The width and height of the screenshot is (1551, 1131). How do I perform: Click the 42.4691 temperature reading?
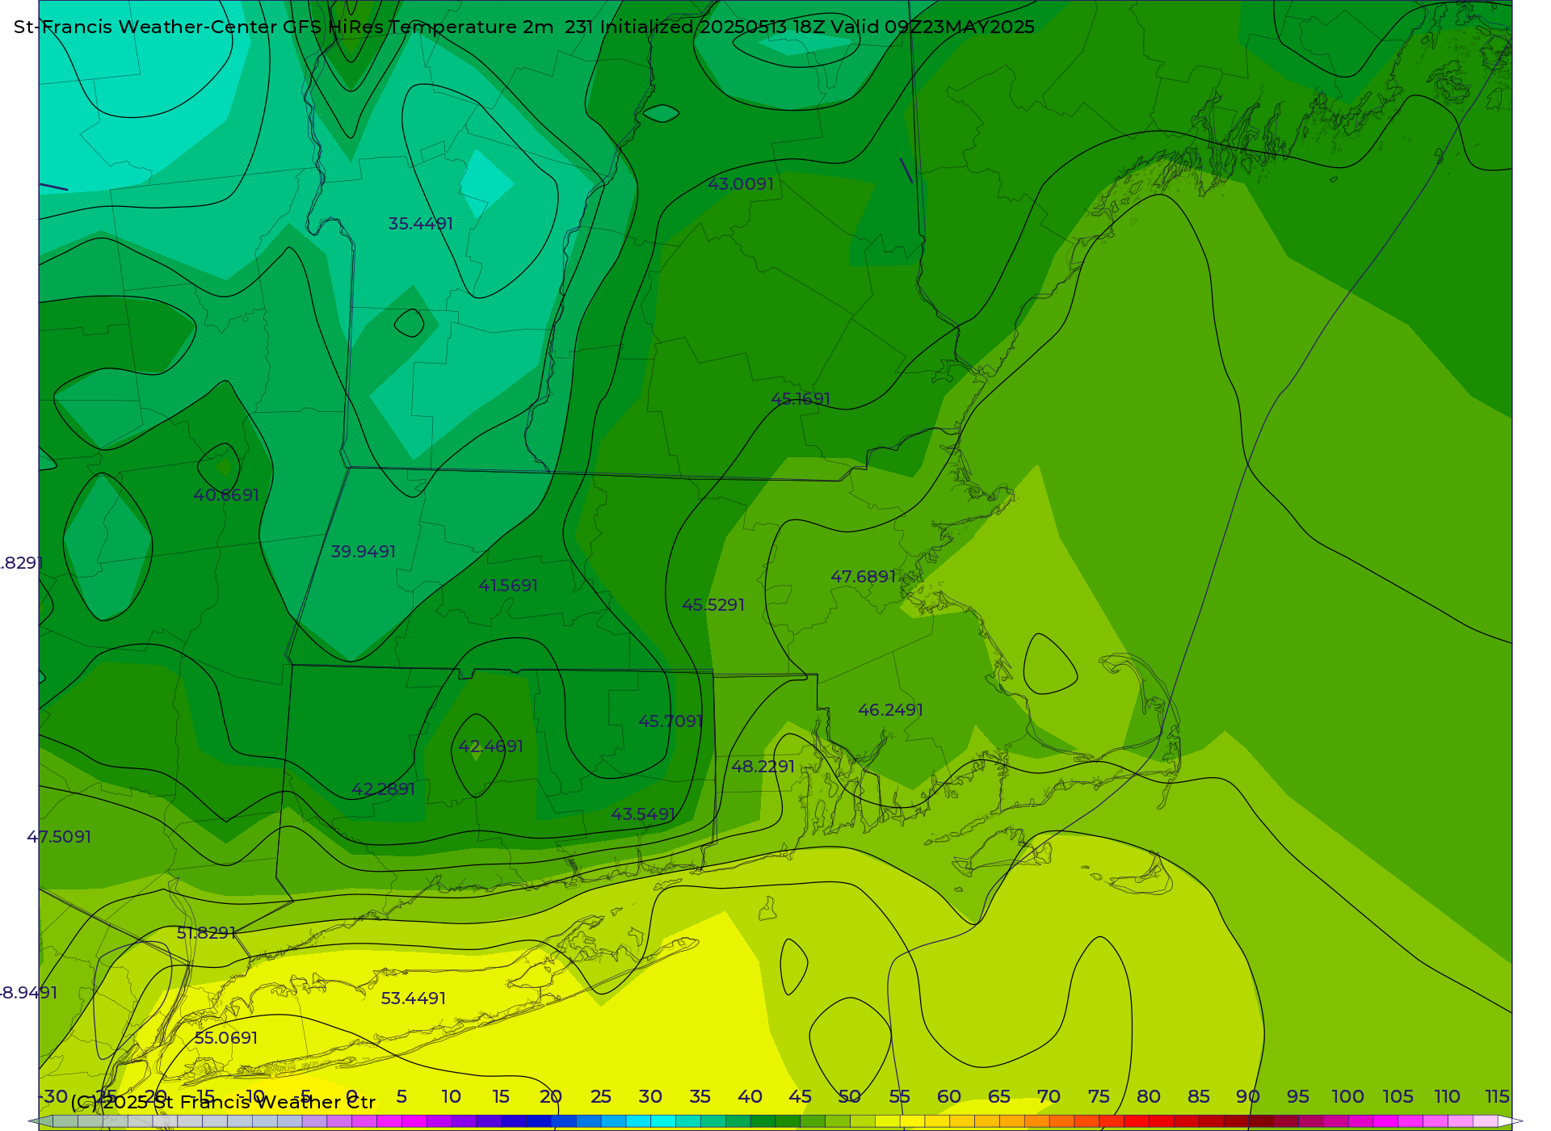[490, 746]
